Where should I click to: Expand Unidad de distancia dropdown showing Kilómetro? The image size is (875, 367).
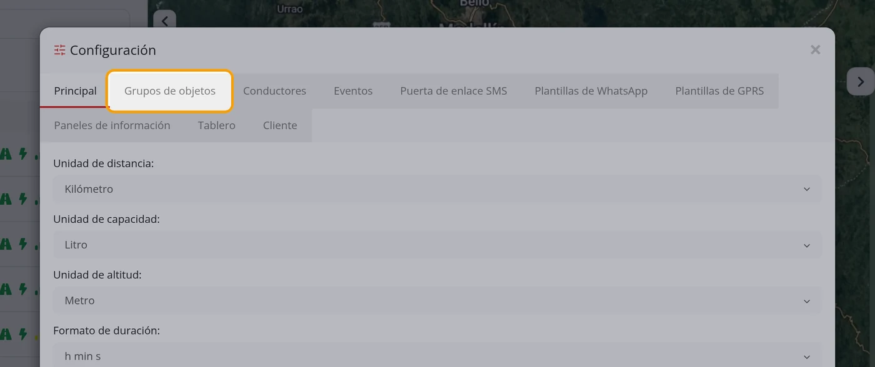(437, 189)
